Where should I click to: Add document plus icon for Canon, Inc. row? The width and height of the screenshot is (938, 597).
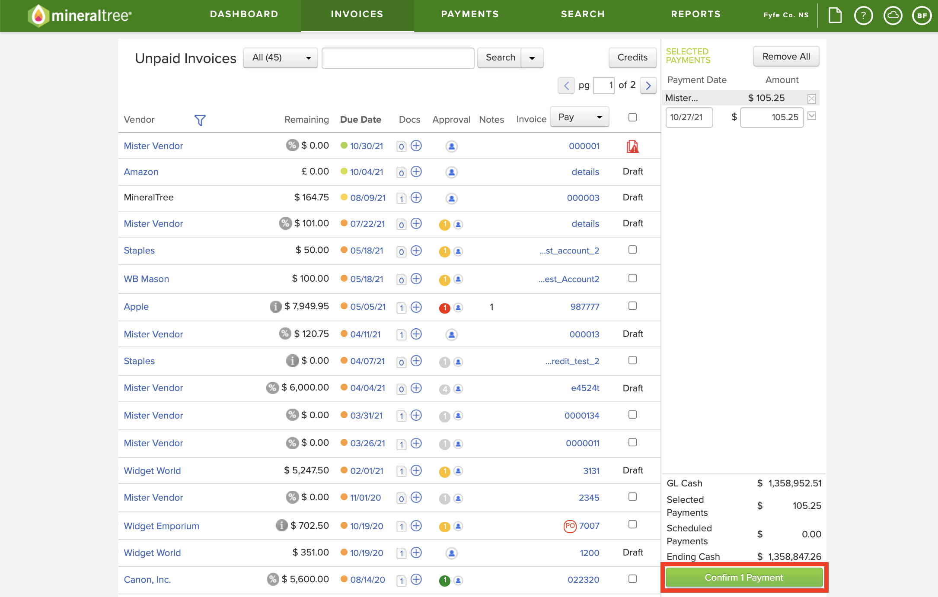click(x=416, y=580)
